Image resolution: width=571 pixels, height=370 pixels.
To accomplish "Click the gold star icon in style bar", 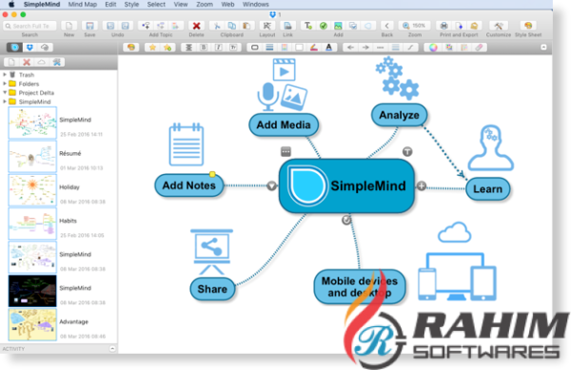I will 152,48.
